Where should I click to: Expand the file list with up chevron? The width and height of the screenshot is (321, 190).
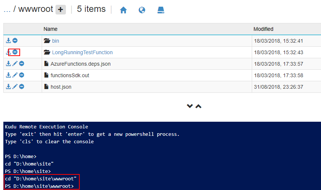(x=198, y=106)
